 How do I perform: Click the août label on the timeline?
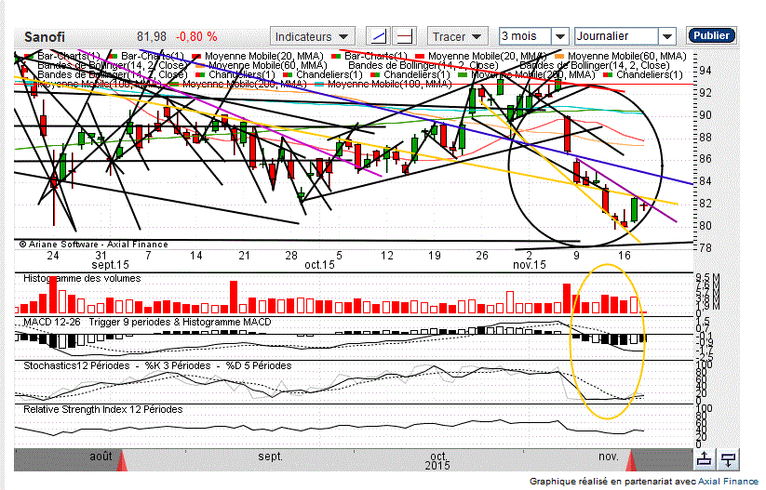pos(101,457)
